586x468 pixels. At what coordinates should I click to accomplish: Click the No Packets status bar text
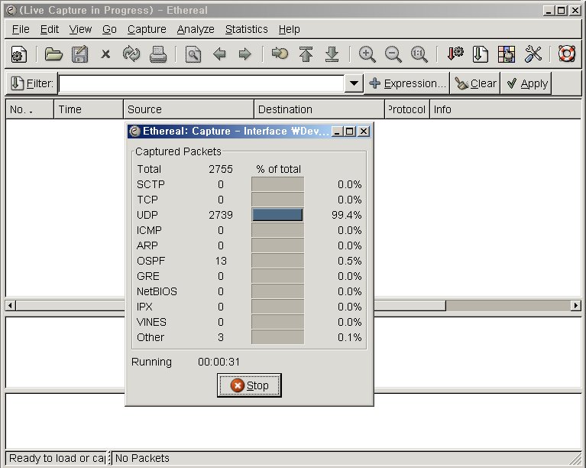point(142,458)
